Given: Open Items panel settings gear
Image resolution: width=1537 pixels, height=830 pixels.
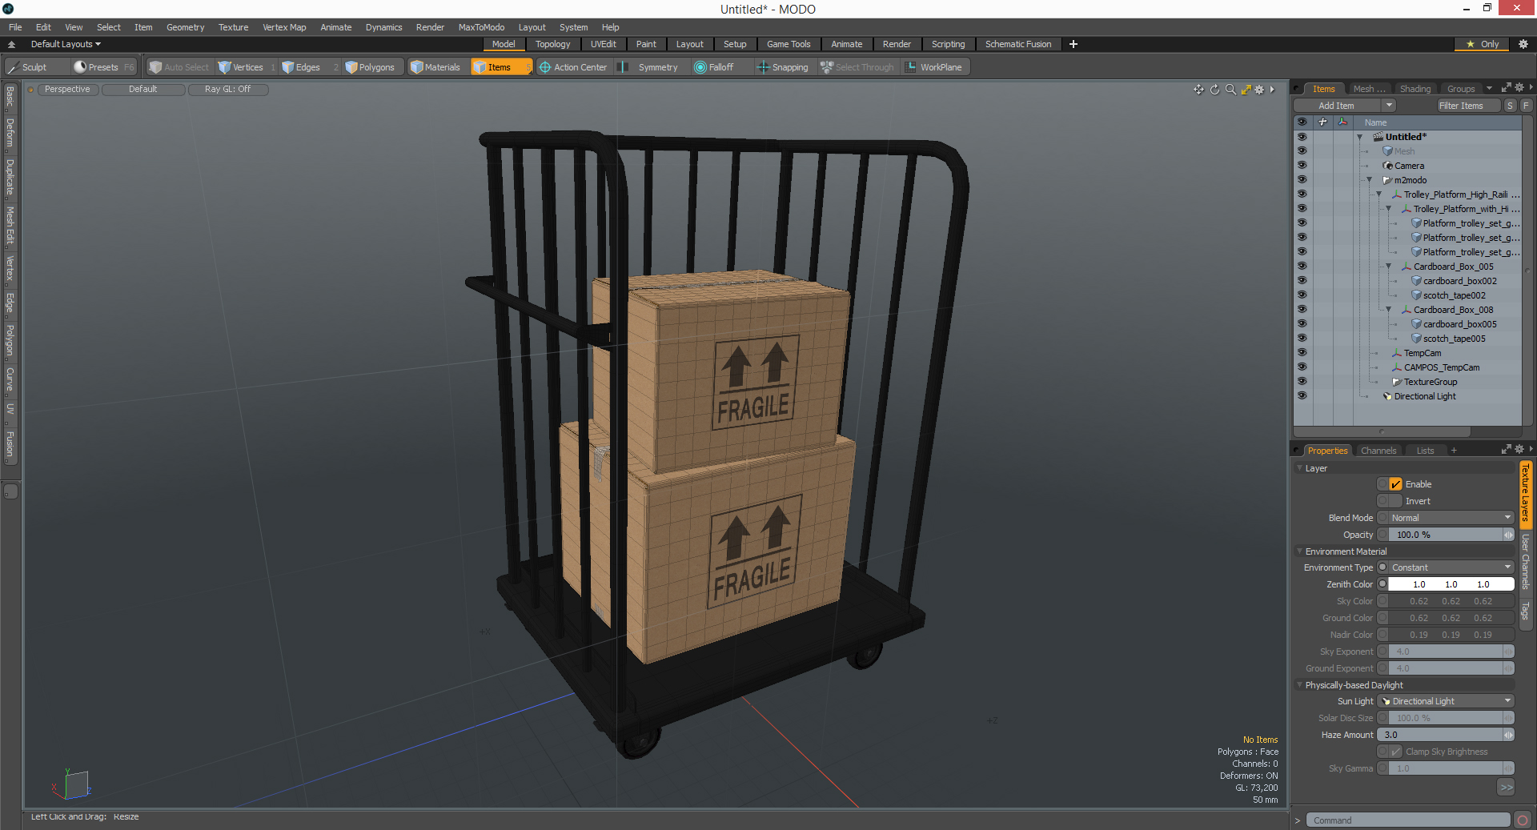Looking at the screenshot, I should (1519, 88).
